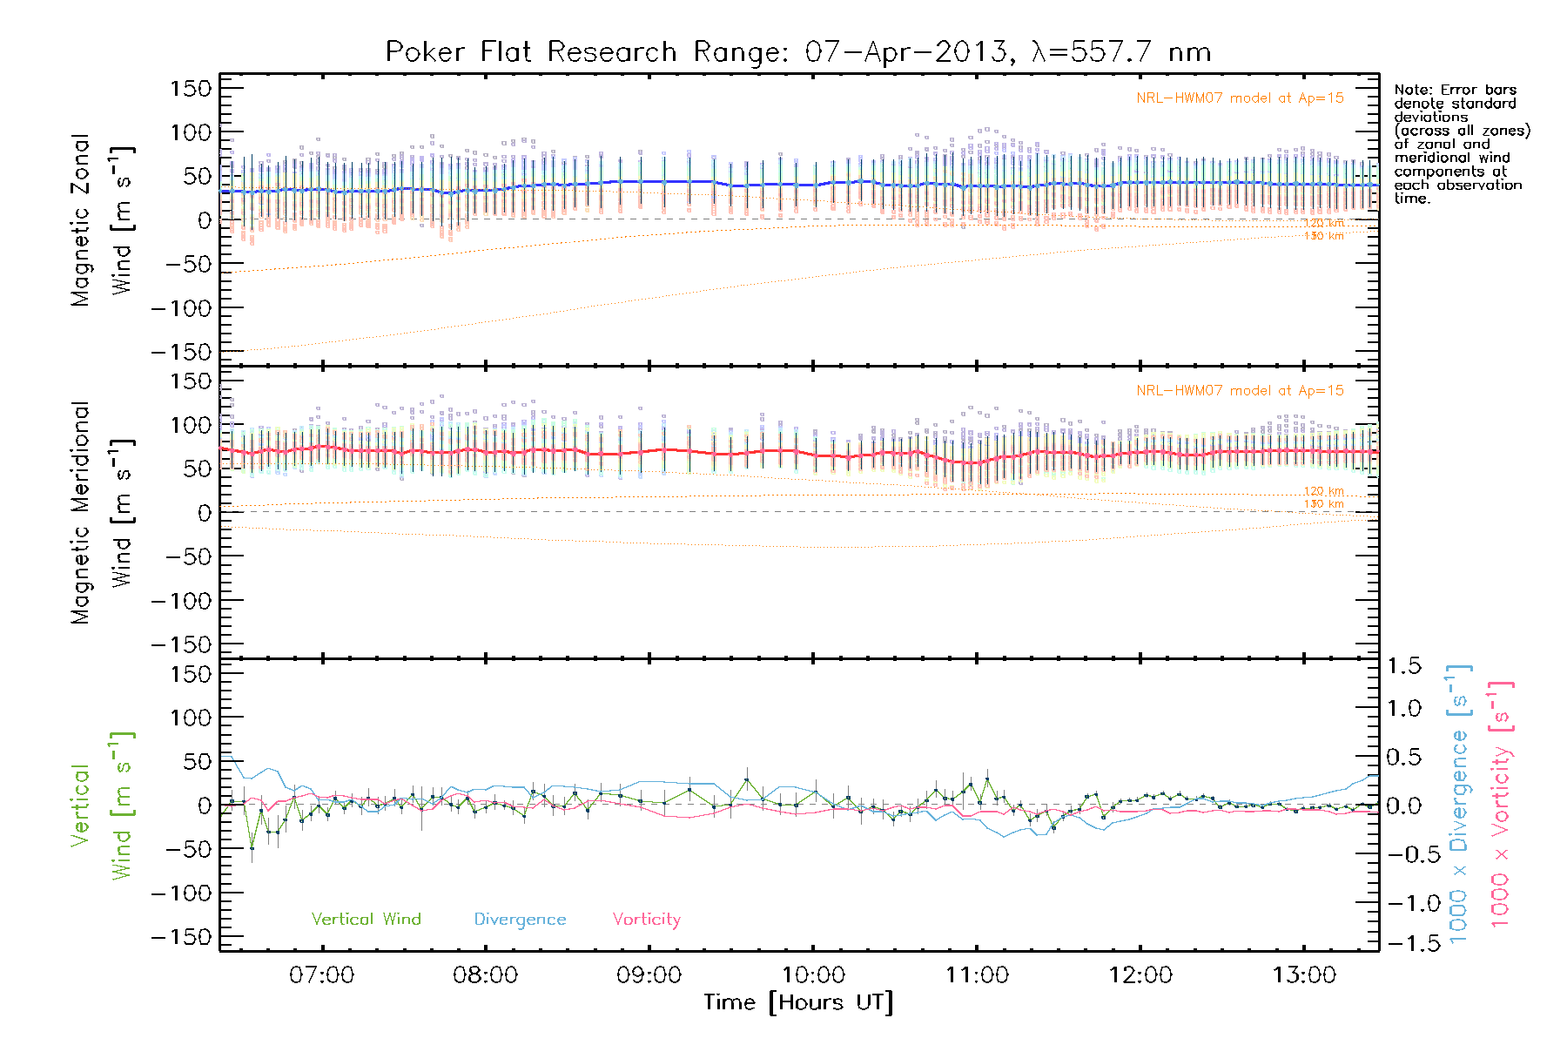Click the pink Vorticity legend label
1567x1045 pixels.
click(x=646, y=919)
